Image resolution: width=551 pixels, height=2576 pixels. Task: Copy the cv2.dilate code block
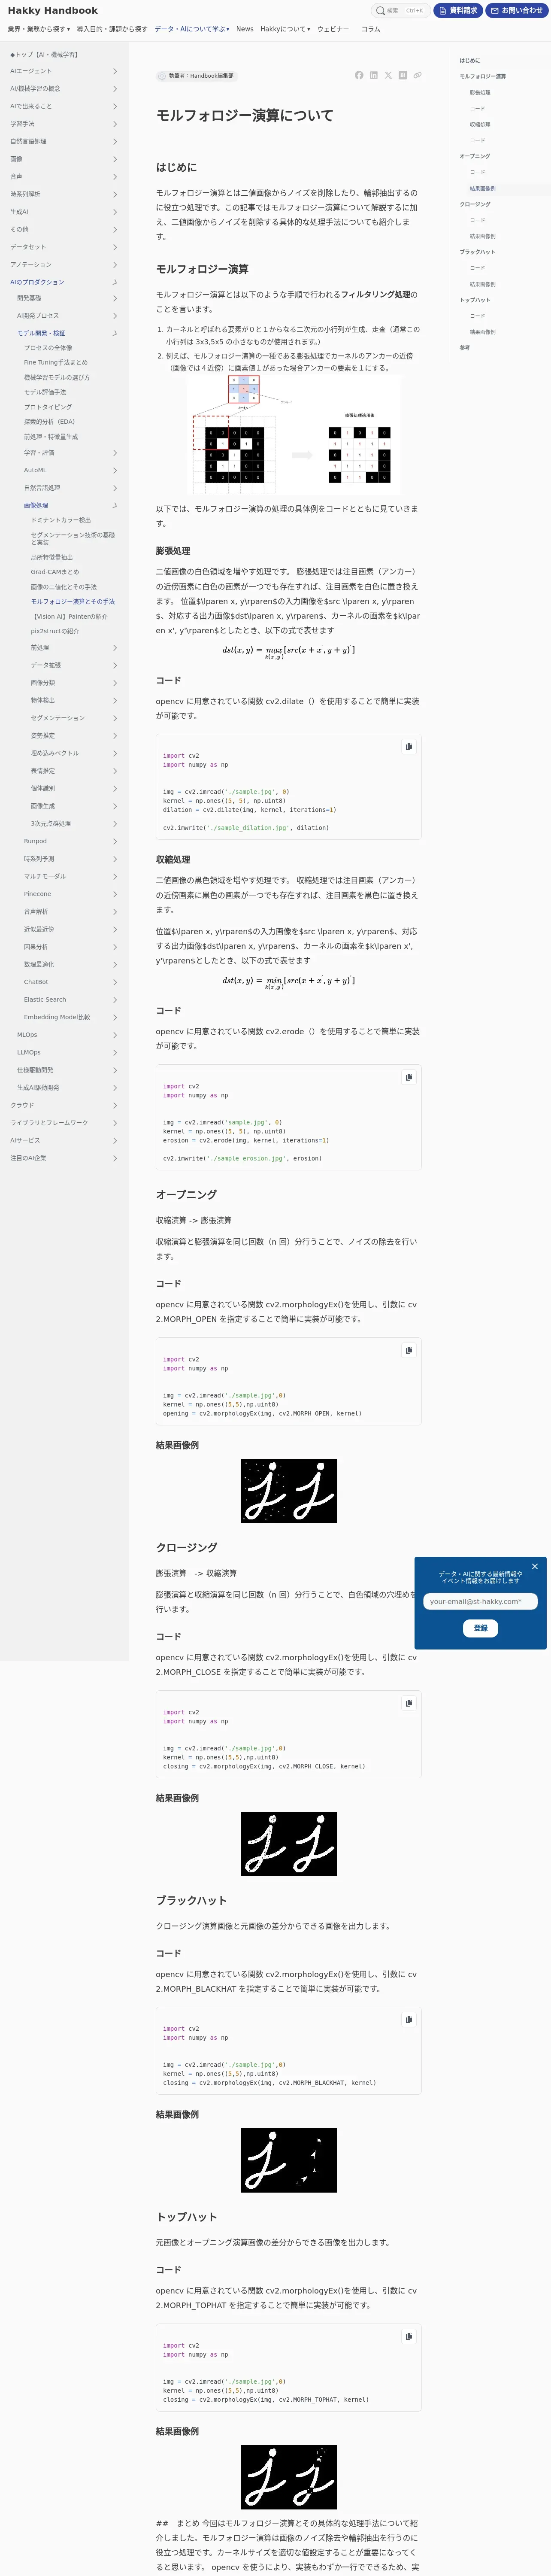[408, 746]
